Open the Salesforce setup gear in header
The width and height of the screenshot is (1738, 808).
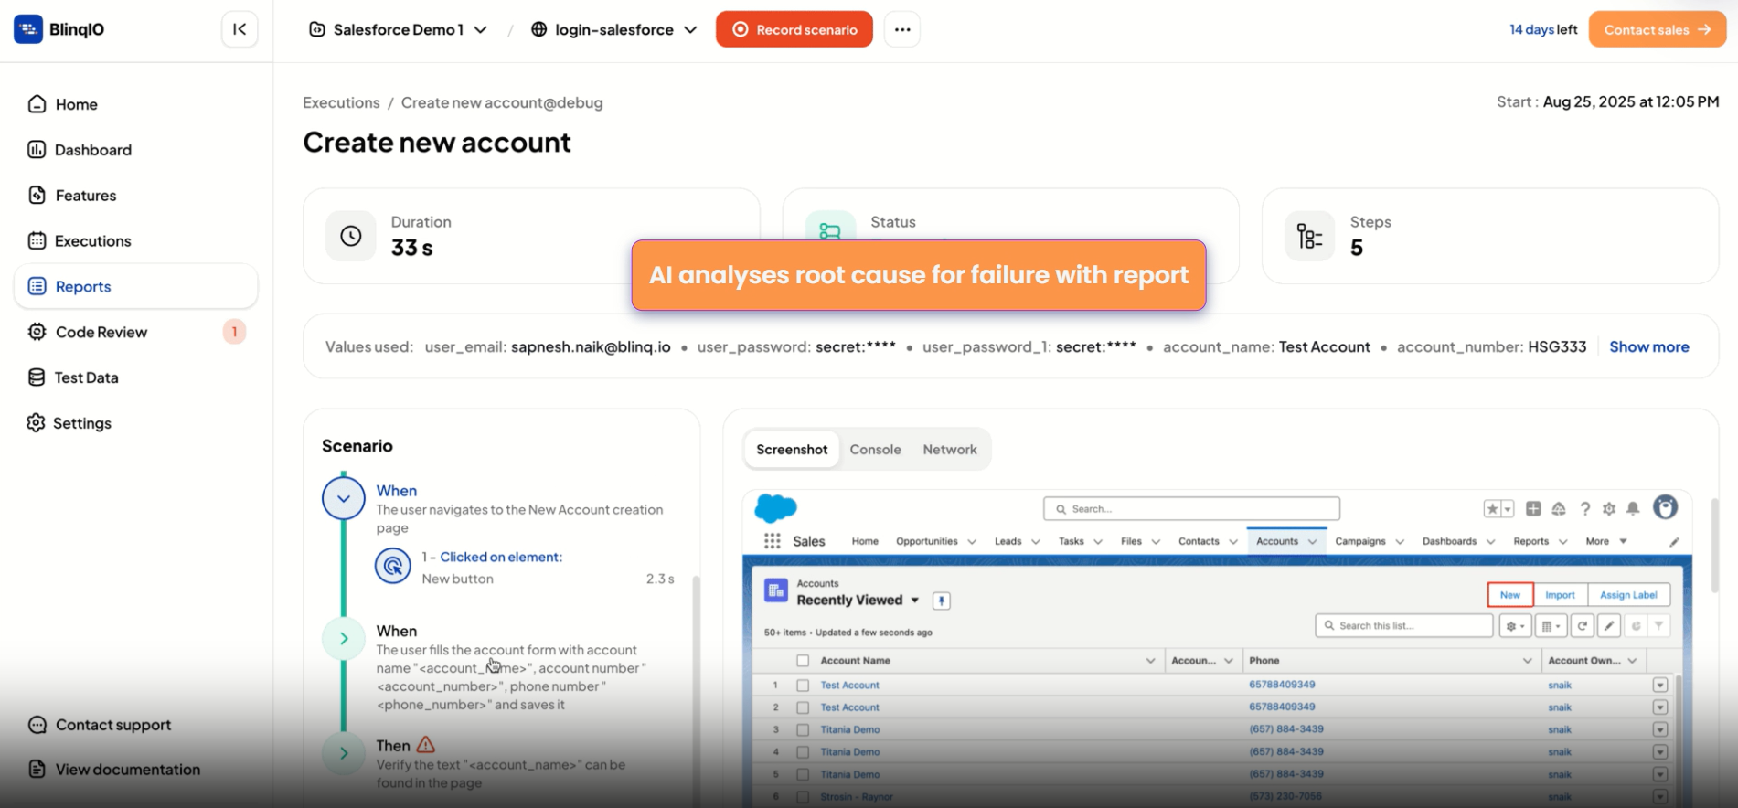1609,509
